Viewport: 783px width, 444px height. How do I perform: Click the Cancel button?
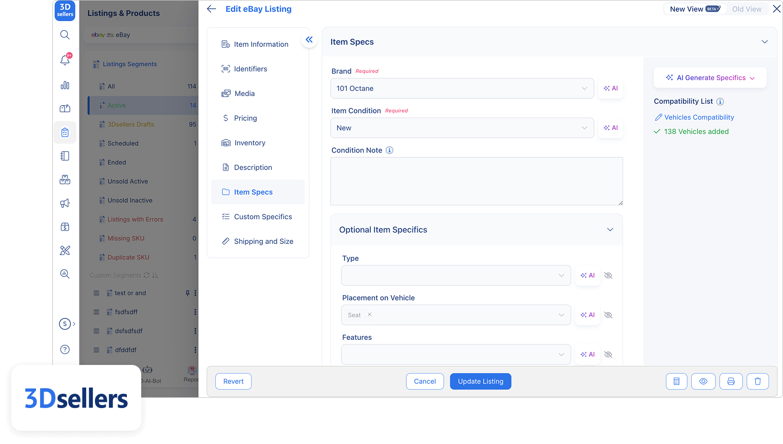click(425, 381)
